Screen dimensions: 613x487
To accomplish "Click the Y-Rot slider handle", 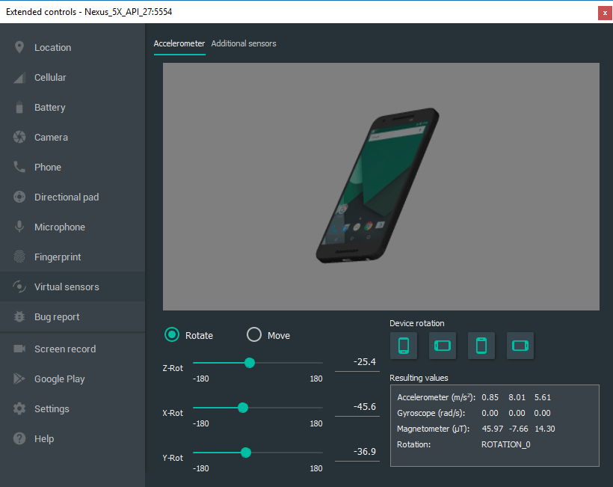I will [246, 453].
